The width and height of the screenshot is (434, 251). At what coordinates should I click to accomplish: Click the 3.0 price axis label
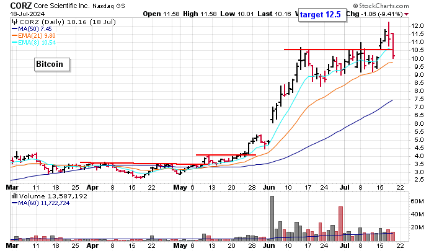click(418, 172)
